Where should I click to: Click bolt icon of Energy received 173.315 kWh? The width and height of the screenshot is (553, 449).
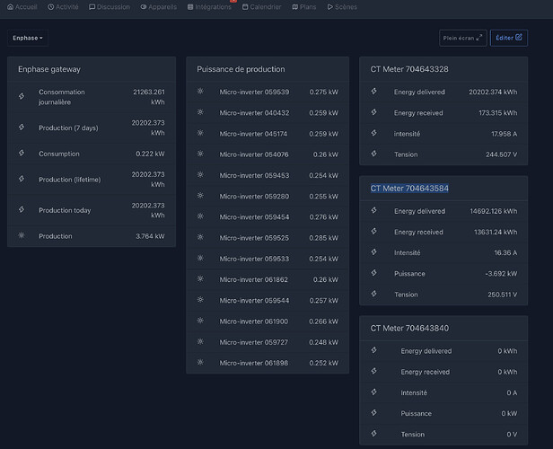point(373,112)
